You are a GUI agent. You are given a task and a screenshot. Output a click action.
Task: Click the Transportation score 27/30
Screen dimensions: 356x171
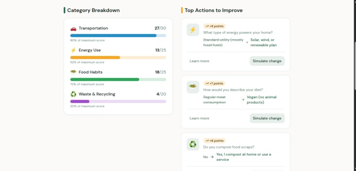pyautogui.click(x=160, y=28)
